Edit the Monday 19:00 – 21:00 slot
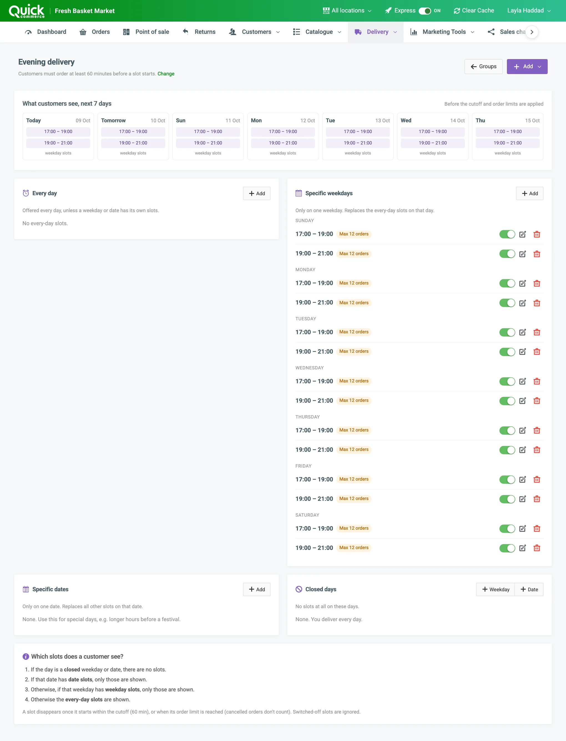 point(522,303)
